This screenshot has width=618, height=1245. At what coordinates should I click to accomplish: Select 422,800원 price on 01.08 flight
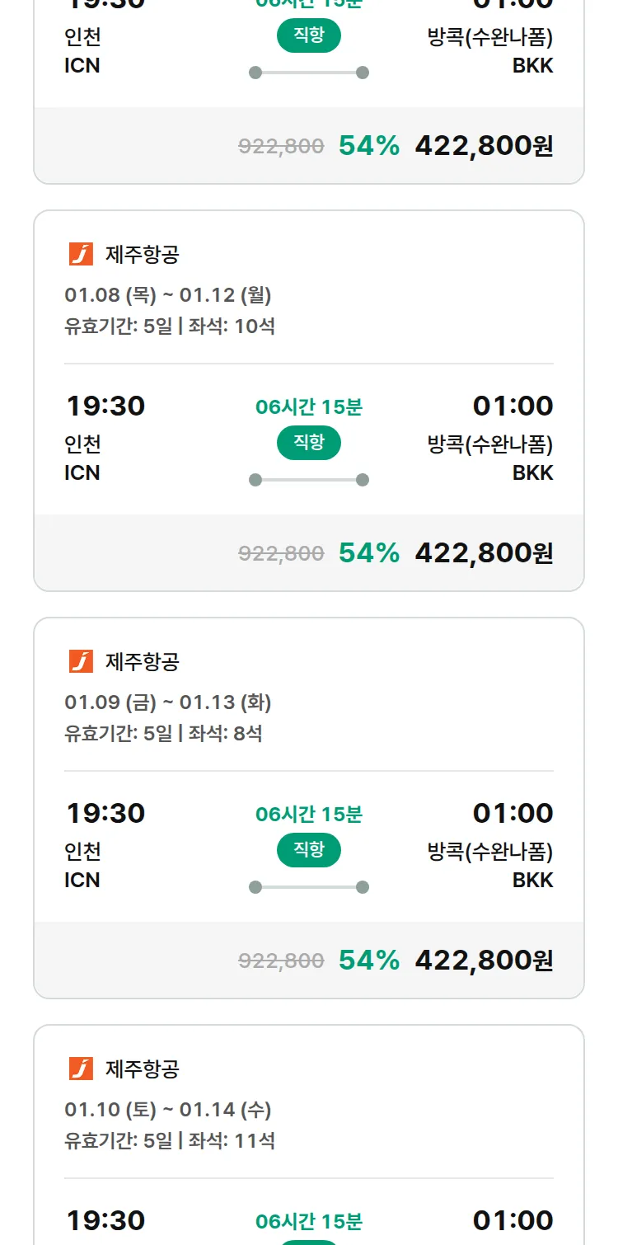coord(484,552)
